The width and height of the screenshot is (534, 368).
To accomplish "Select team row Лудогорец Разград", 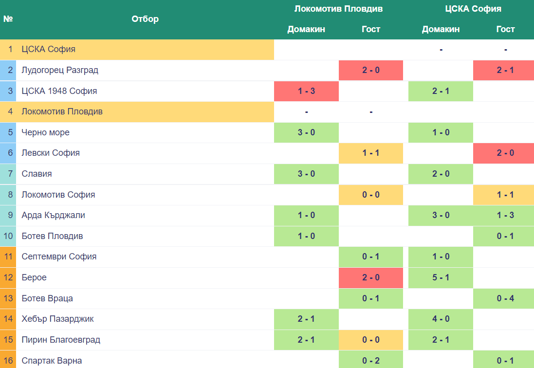I will [267, 71].
